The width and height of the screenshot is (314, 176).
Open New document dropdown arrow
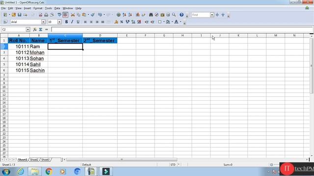[9, 15]
